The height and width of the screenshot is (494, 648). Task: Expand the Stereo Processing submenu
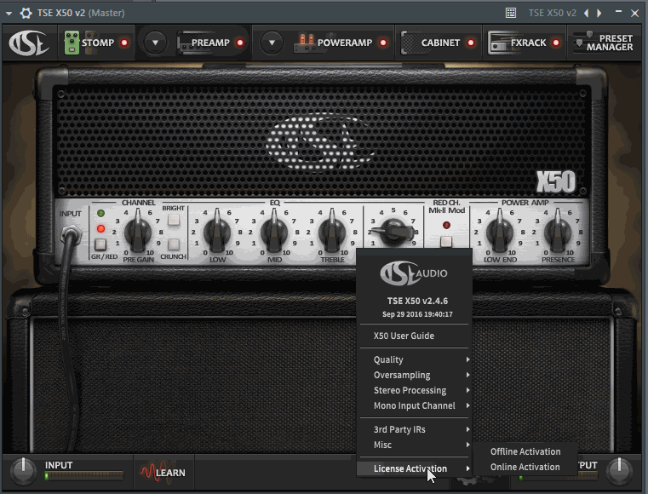(414, 390)
